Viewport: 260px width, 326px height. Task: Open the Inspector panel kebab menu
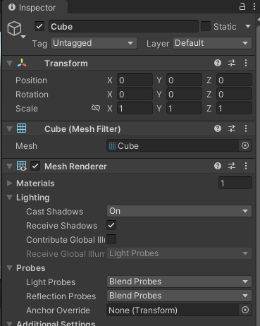pos(254,6)
